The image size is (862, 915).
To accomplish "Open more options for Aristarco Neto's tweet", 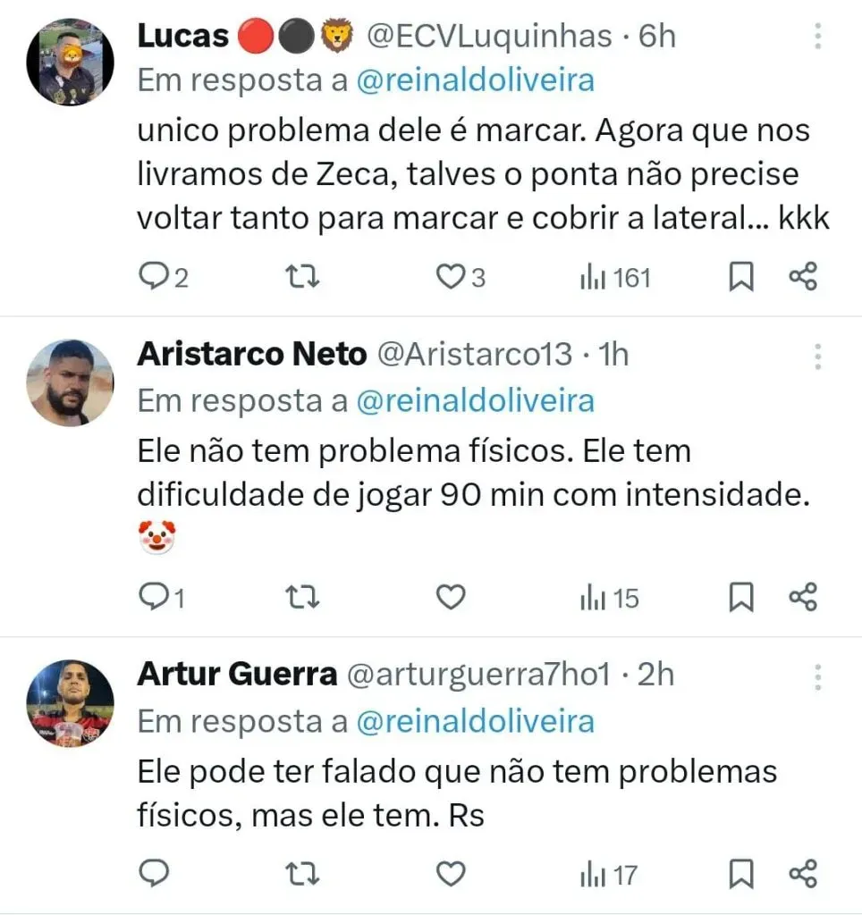I will tap(817, 356).
